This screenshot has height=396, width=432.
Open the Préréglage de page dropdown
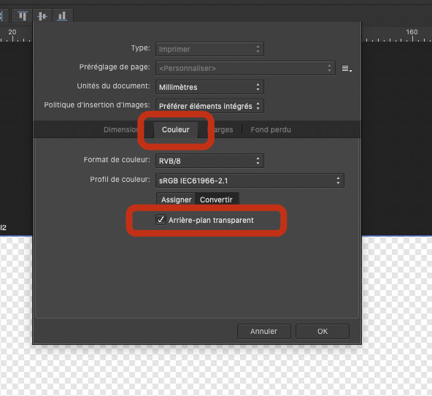tap(245, 68)
